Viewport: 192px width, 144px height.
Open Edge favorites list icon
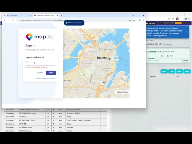click(173, 19)
